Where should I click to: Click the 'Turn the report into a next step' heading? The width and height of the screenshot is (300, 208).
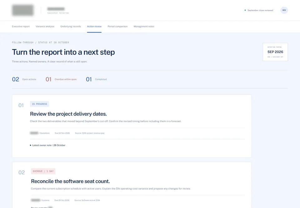pos(63,52)
